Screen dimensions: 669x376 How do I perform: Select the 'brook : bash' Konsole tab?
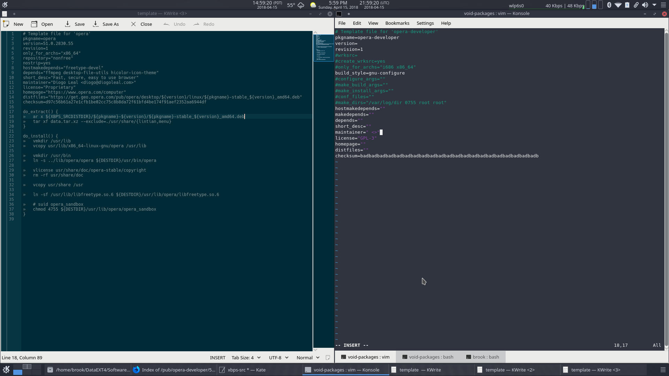(x=483, y=357)
